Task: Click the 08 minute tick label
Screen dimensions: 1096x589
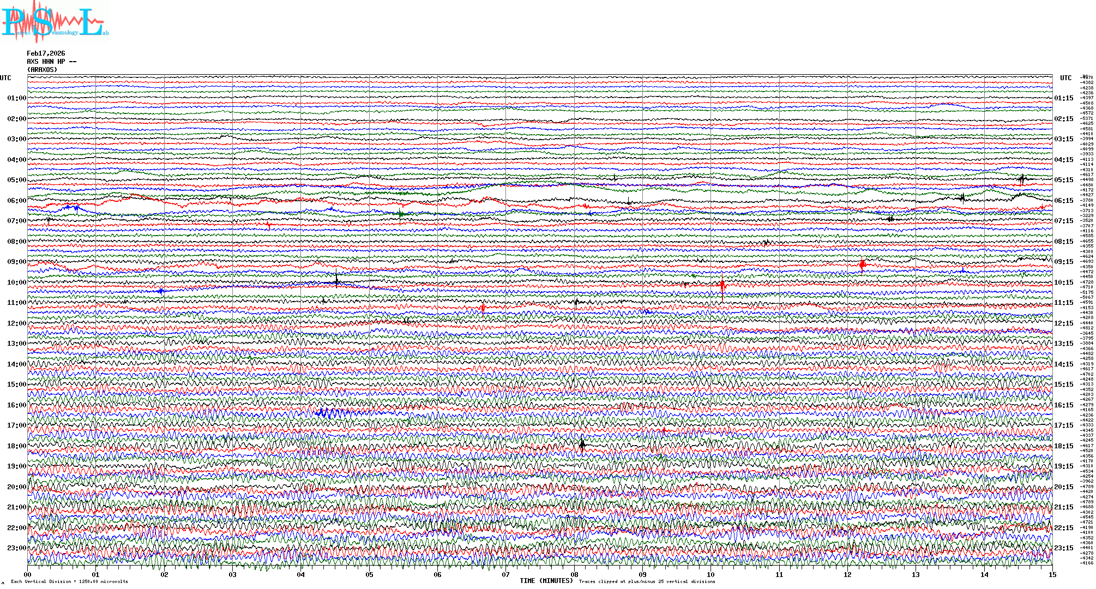Action: click(x=574, y=575)
